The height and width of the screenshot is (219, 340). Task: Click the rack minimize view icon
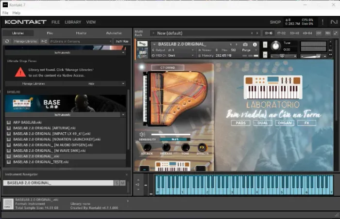pos(336,33)
